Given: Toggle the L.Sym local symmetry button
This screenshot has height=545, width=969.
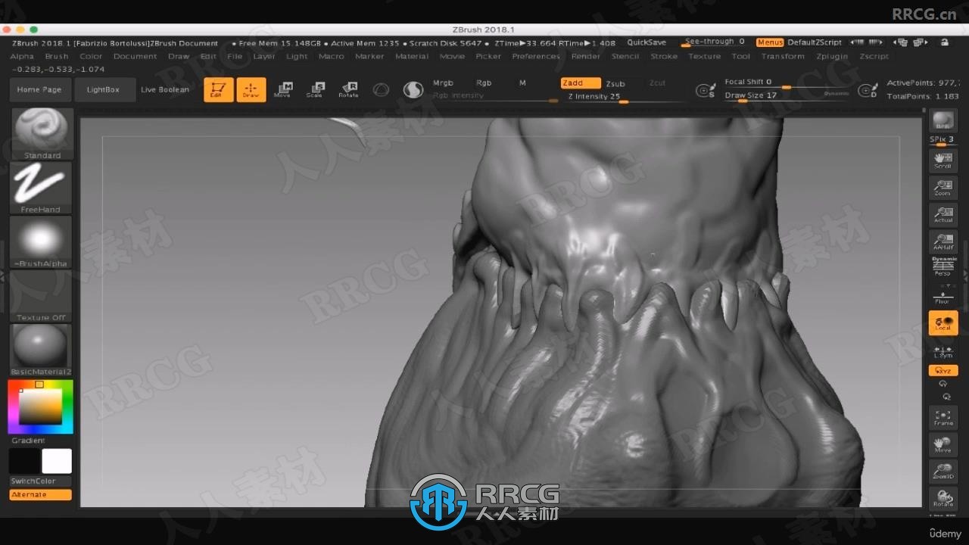Looking at the screenshot, I should click(943, 350).
